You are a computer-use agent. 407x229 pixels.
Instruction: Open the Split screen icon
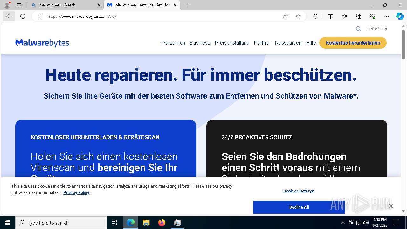click(330, 16)
